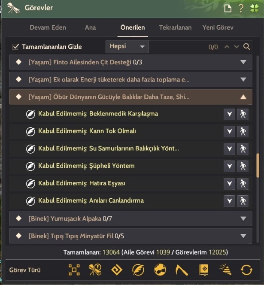Toggle the party popper event quest filter
The width and height of the screenshot is (264, 285).
pos(225,270)
